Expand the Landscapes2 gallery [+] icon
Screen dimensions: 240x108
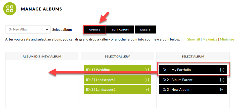tap(147, 89)
